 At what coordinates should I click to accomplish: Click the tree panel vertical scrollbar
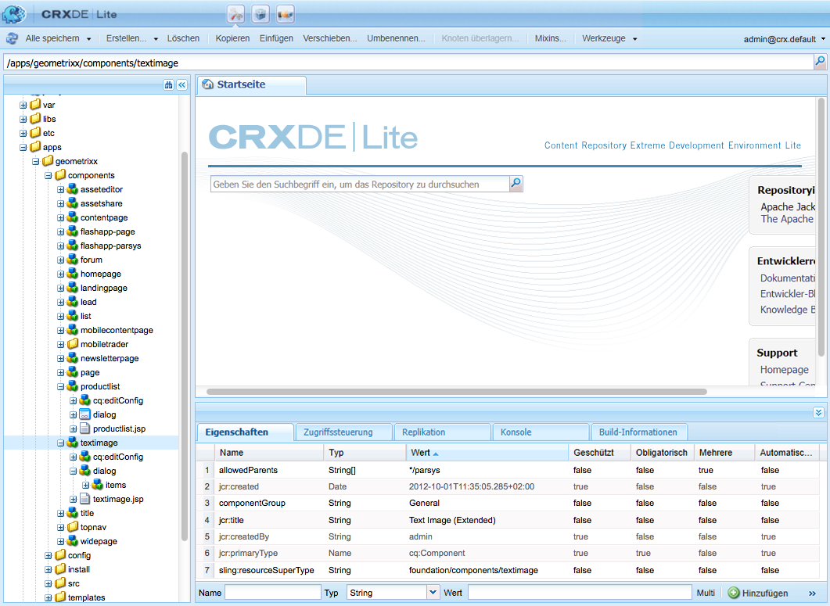click(184, 346)
